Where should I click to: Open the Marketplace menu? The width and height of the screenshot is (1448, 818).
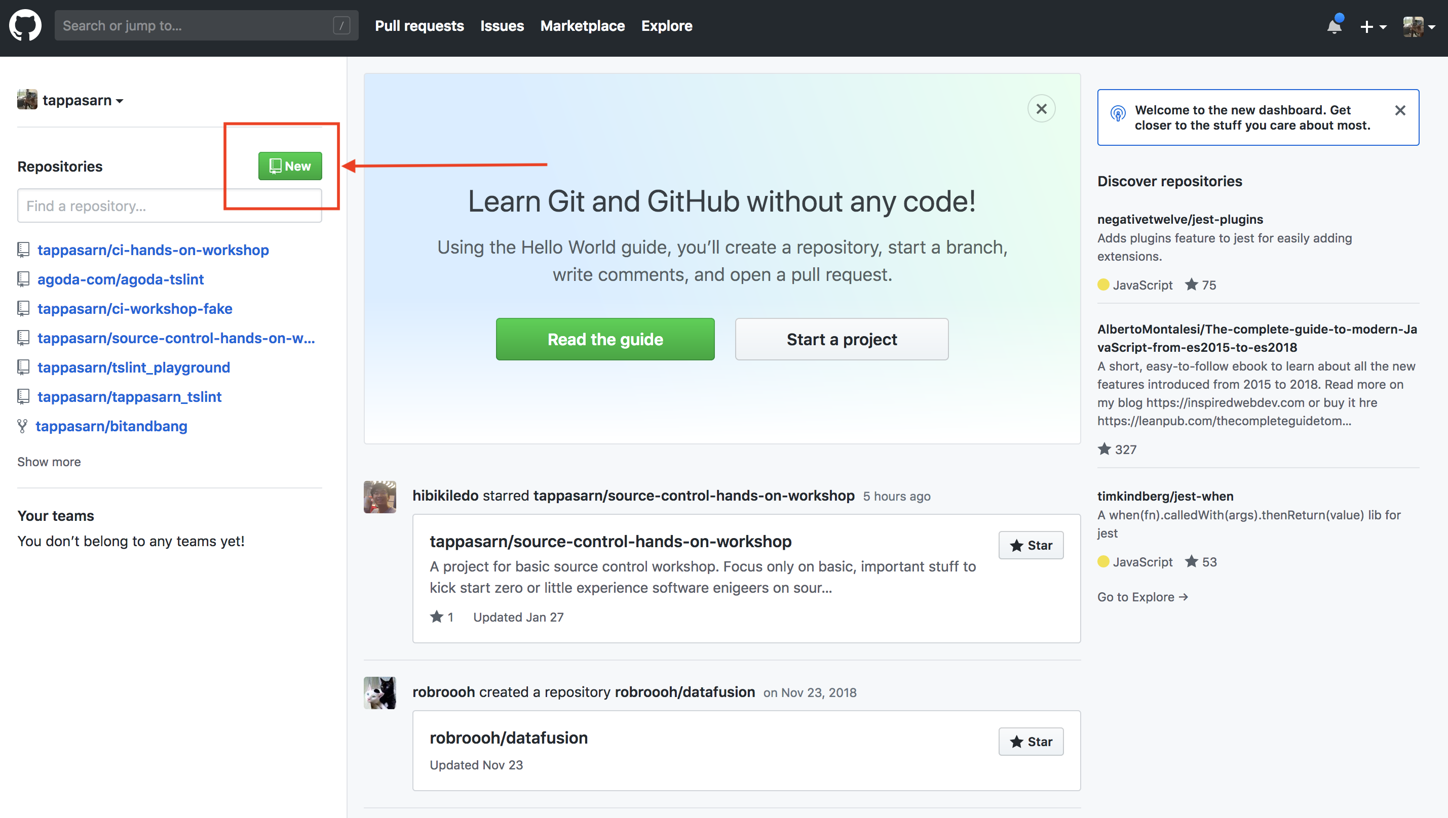(582, 26)
